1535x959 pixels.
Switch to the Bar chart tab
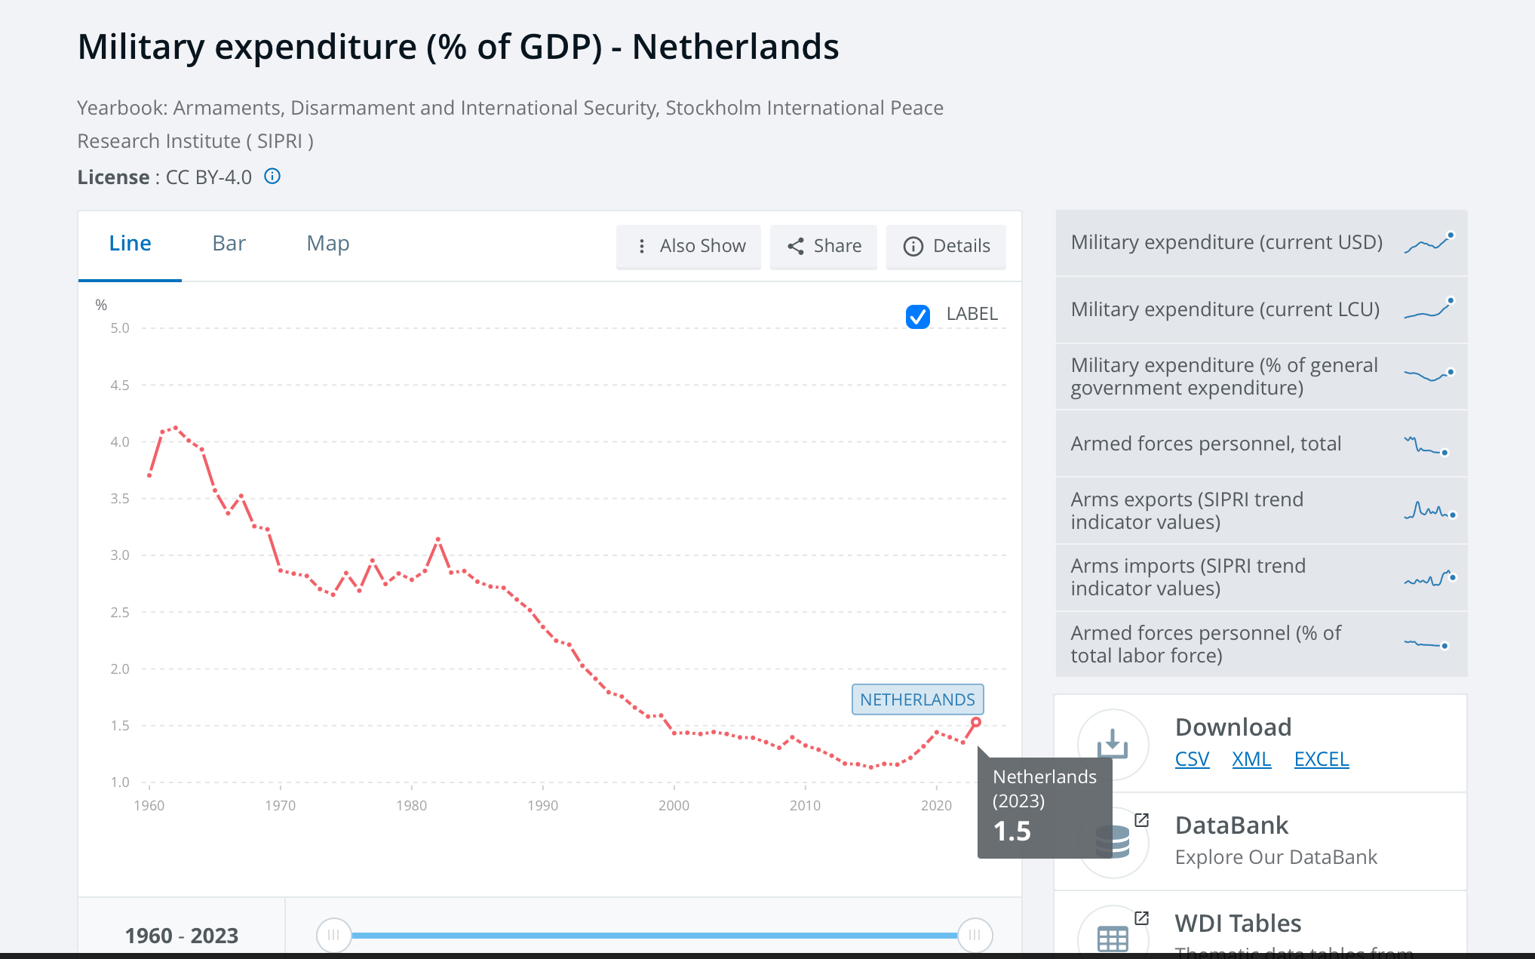point(229,243)
